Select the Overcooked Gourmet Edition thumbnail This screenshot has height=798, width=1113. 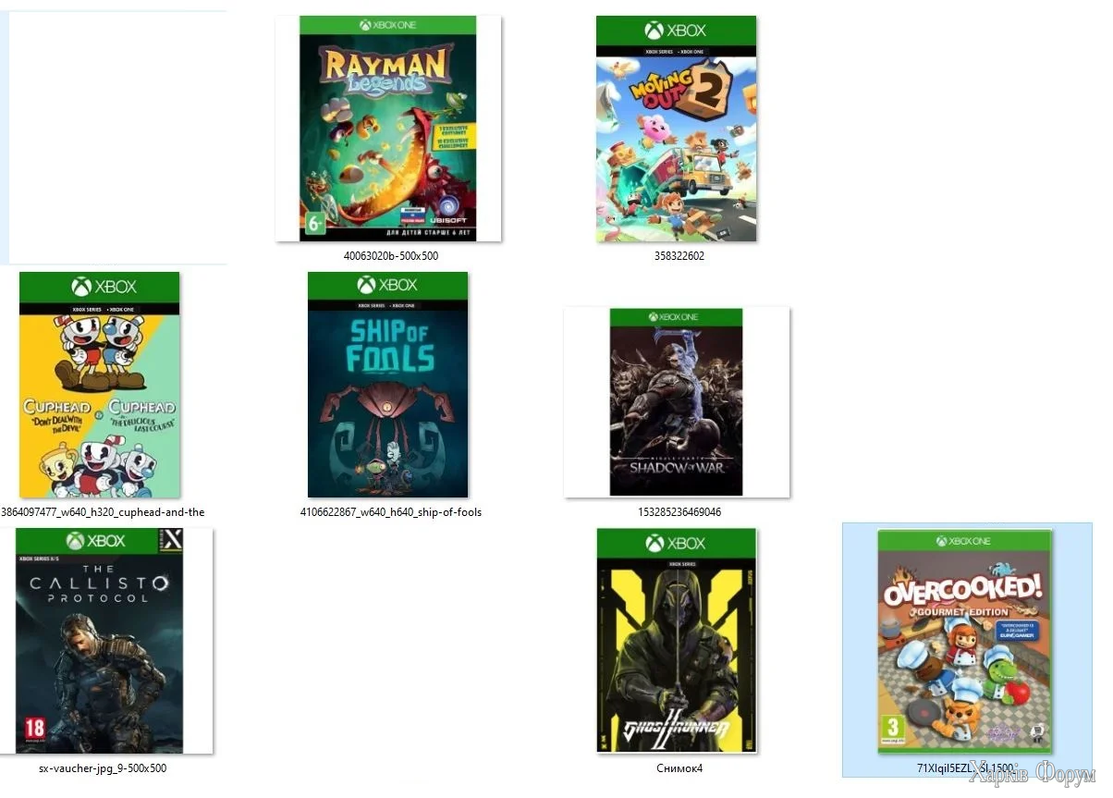point(965,641)
